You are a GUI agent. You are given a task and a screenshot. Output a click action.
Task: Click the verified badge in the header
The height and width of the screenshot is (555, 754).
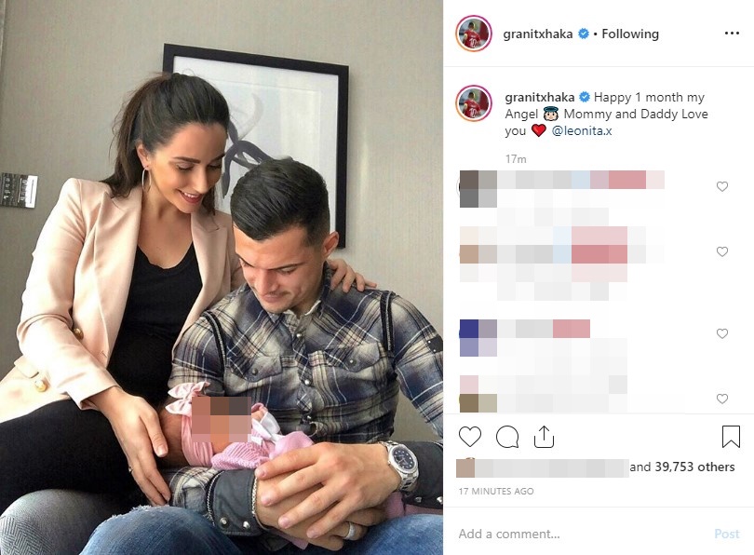tap(584, 34)
